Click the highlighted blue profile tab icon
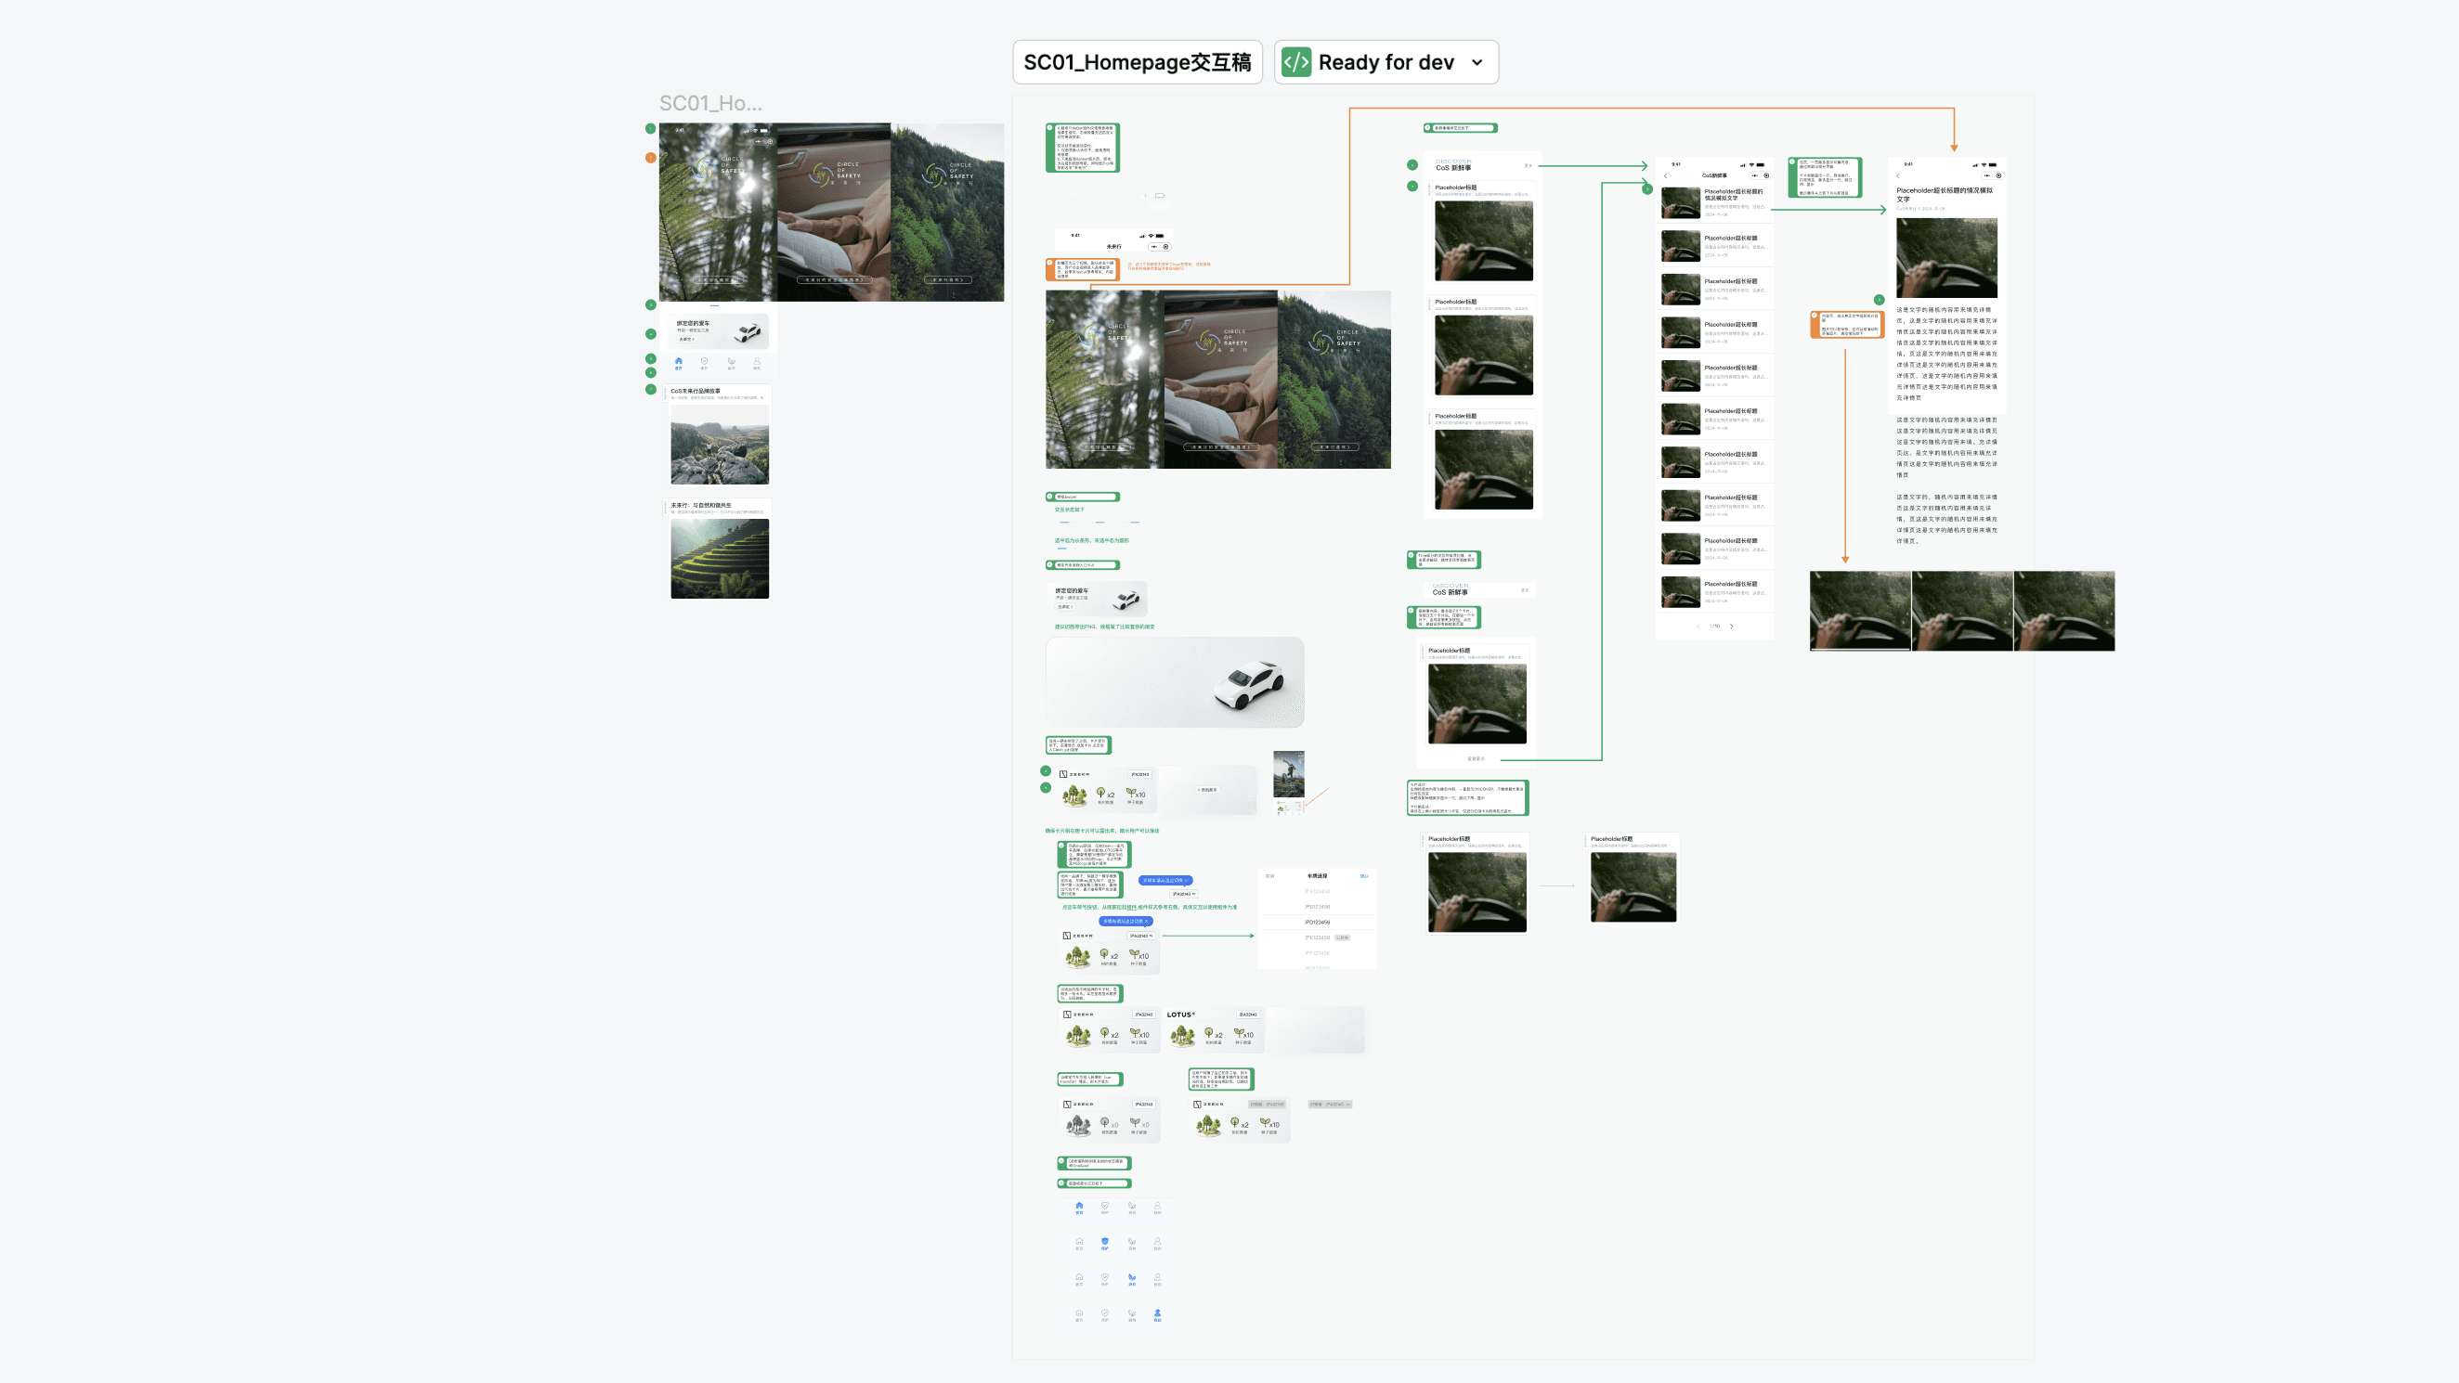The height and width of the screenshot is (1383, 2459). (x=1157, y=1314)
